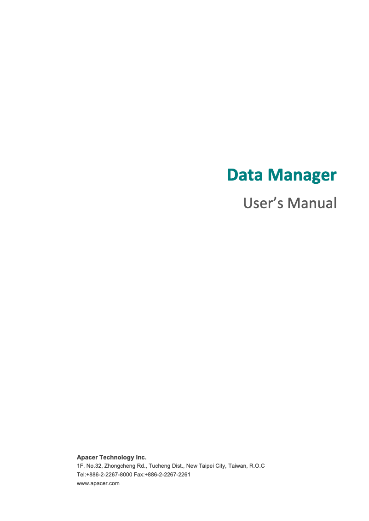Viewport: 369px width, 521px height.
Task: Click "Tucheng Dist." in the address
Action: (x=166, y=466)
